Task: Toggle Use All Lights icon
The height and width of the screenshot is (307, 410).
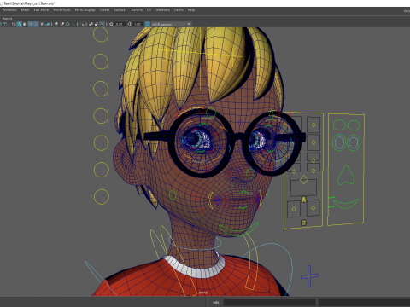Action: click(42, 24)
